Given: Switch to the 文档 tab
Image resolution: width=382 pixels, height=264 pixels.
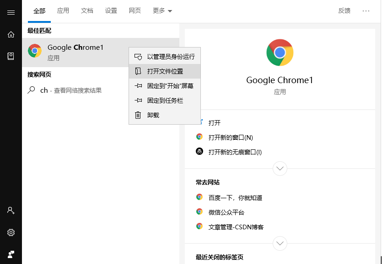Looking at the screenshot, I should tap(87, 11).
